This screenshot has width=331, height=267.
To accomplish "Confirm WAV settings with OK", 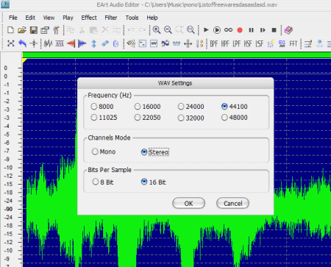I will coord(188,203).
